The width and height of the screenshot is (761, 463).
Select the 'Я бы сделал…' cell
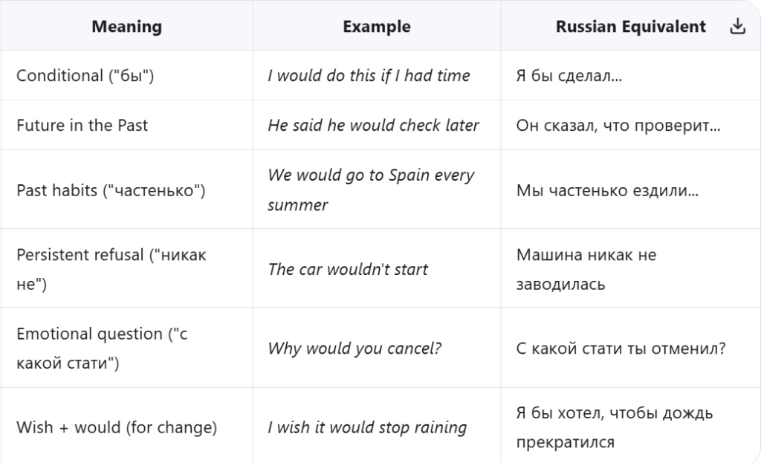pos(569,76)
